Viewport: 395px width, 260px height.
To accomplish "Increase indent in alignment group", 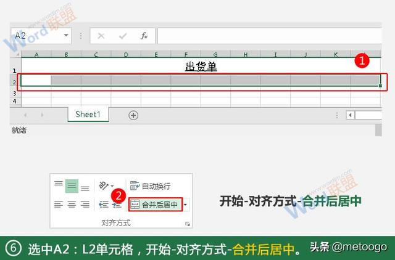I will coord(117,205).
